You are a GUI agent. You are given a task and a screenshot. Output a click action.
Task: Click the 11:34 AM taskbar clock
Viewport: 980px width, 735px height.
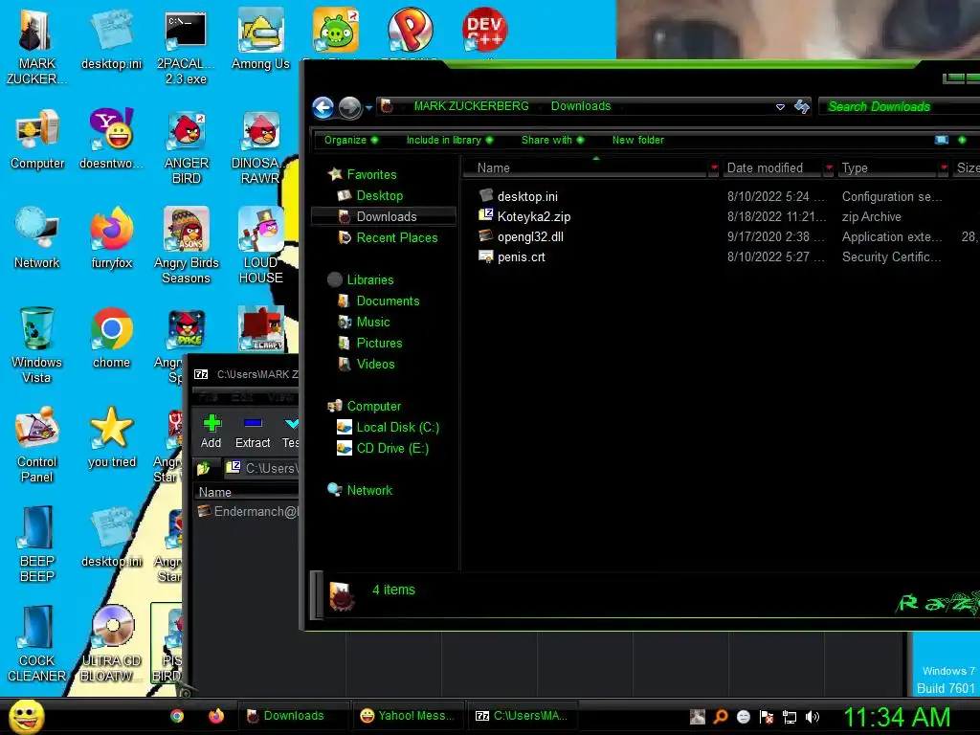896,717
